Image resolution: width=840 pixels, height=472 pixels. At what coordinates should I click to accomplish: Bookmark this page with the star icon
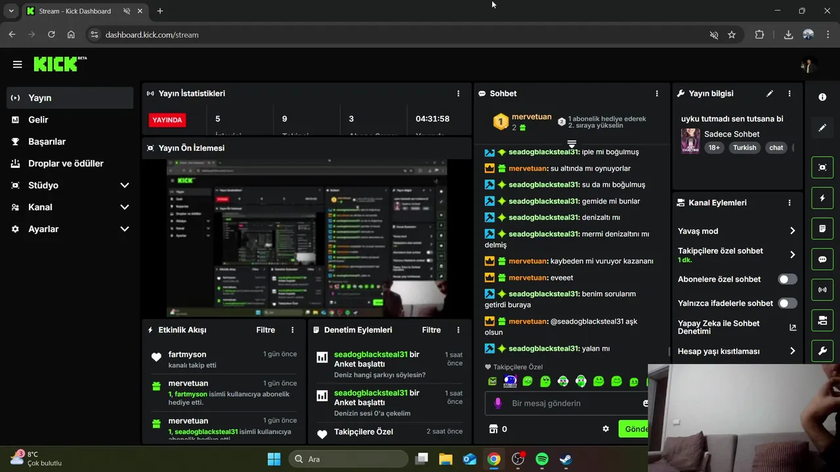732,35
